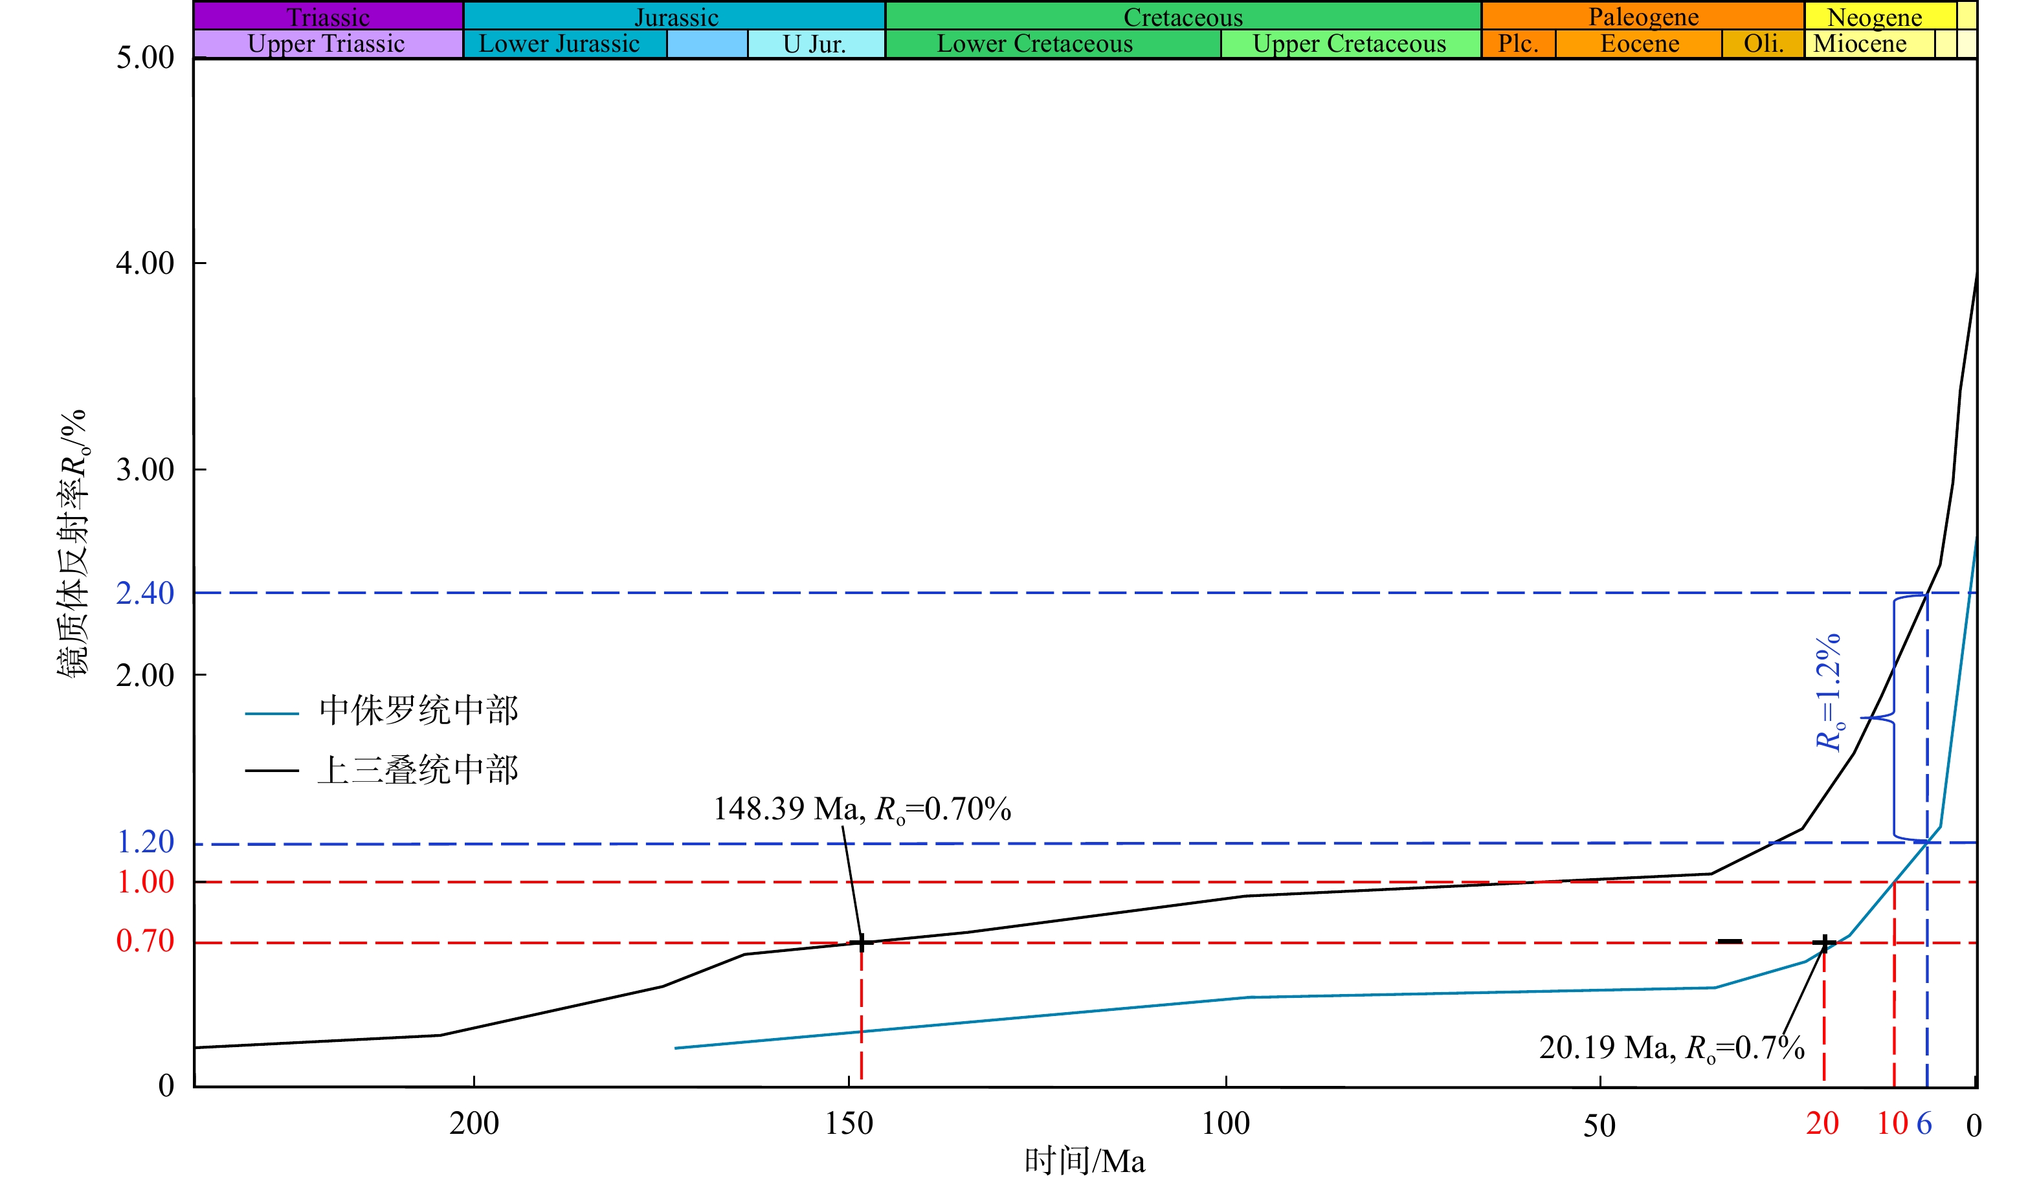2039x1183 pixels.
Task: Click the blue 2.40 axis label
Action: (145, 593)
